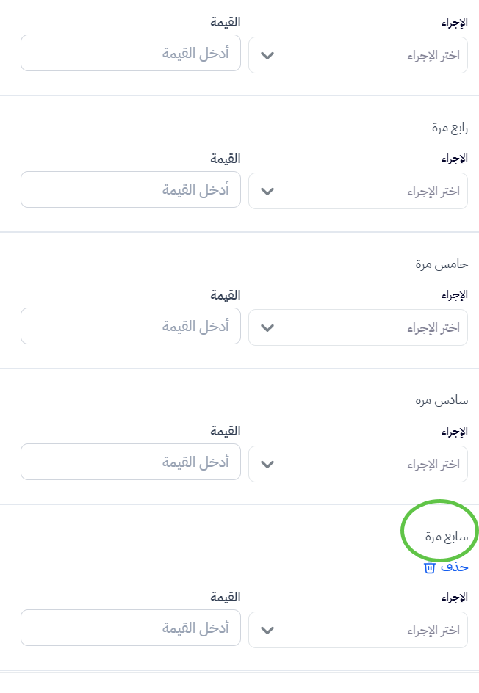Click the خامس مرة section heading
Screen dimensions: 479x693
click(442, 264)
